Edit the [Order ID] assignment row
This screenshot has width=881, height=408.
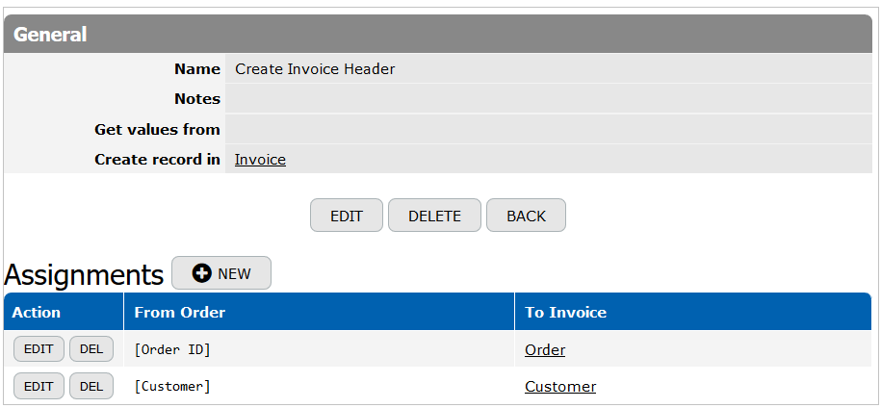39,349
